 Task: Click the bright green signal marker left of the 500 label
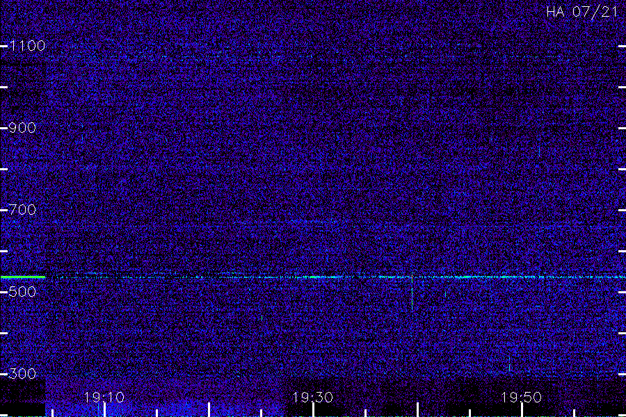click(x=23, y=277)
